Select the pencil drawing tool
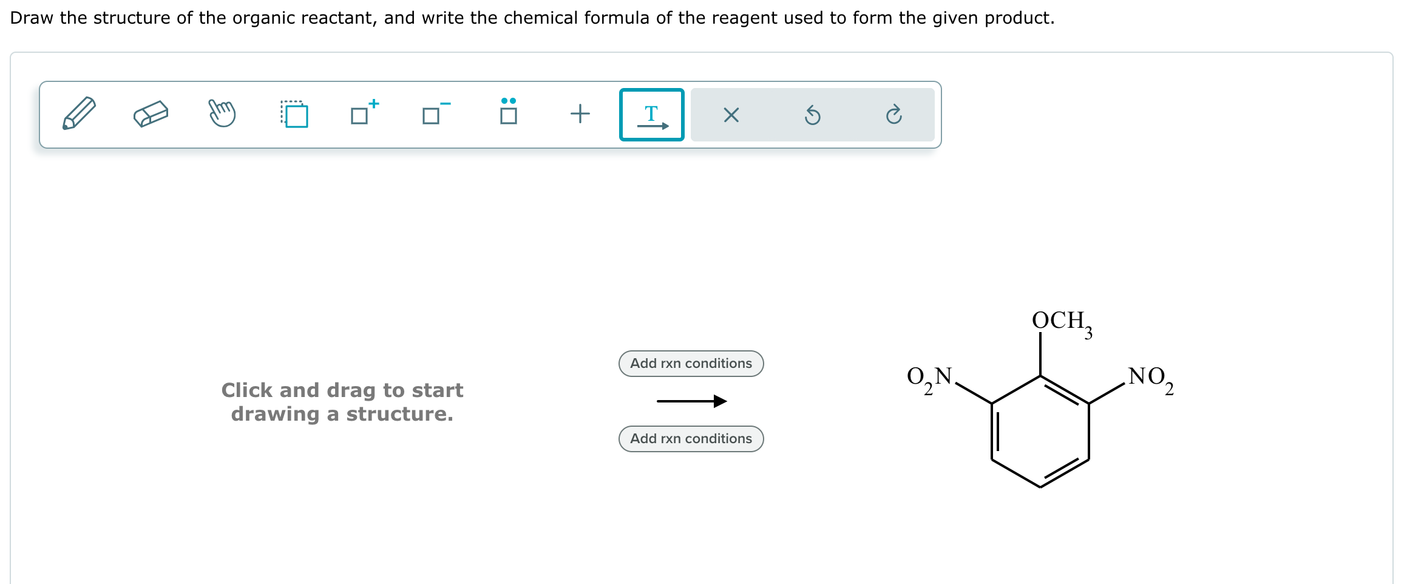Image resolution: width=1407 pixels, height=584 pixels. click(78, 114)
